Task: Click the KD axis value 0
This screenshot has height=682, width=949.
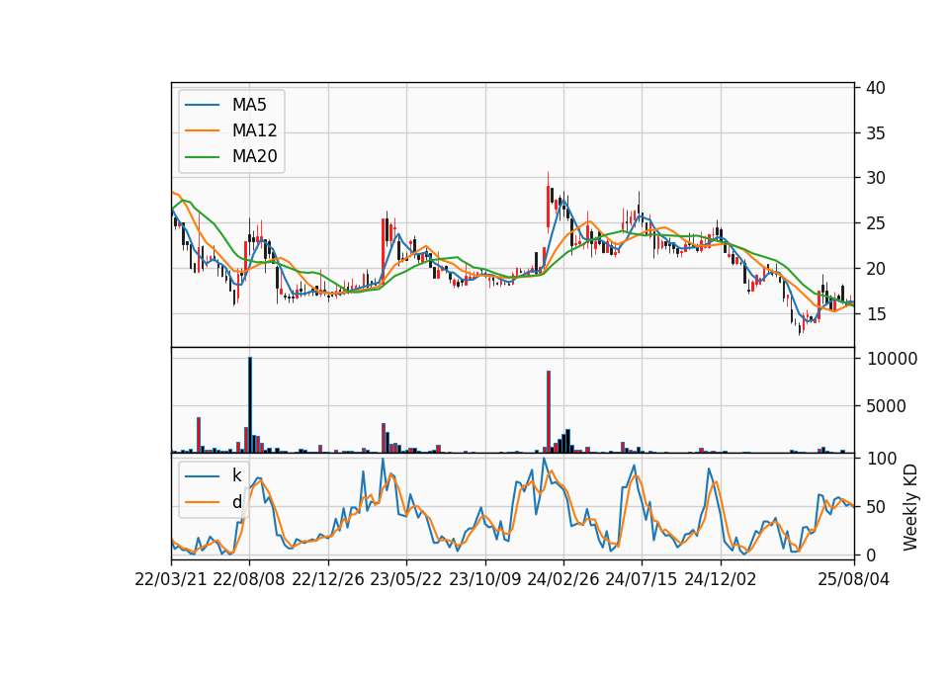Action: tap(871, 554)
